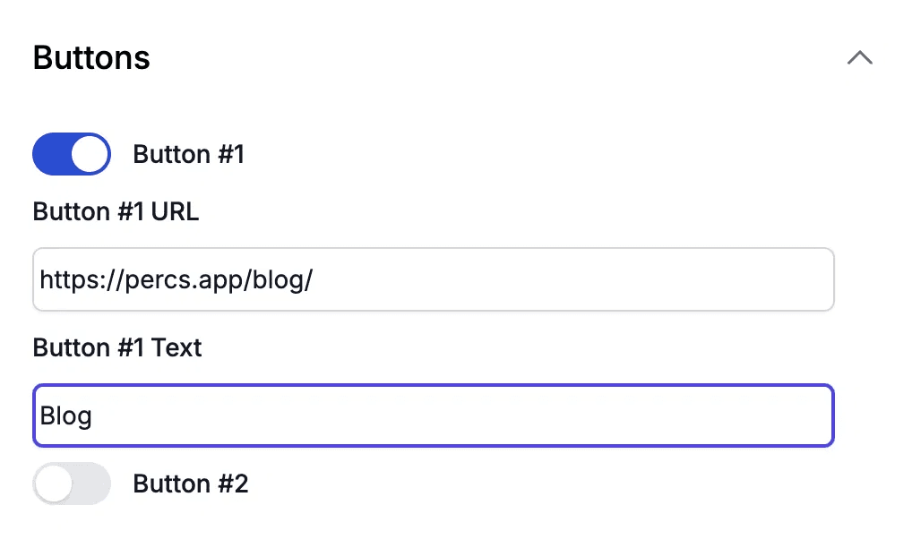Click the "Button #1 Text" field label
The width and height of the screenshot is (912, 548).
[116, 347]
